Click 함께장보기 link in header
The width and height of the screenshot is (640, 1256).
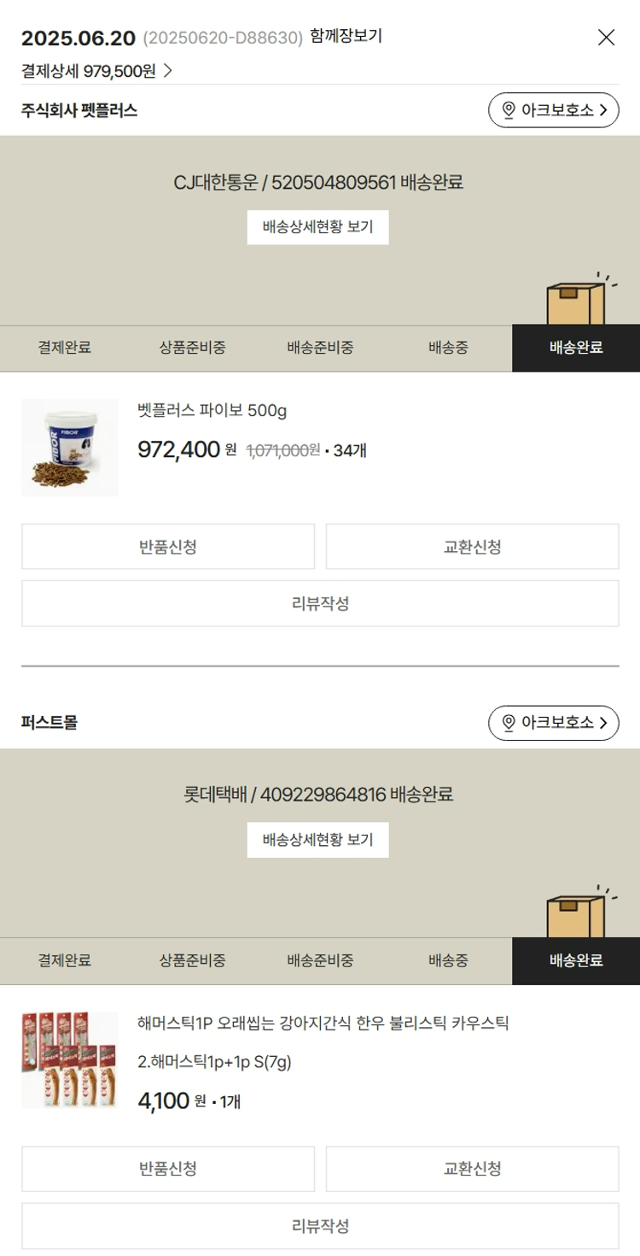tap(346, 36)
